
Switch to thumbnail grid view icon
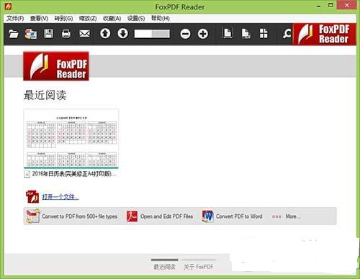(x=264, y=34)
